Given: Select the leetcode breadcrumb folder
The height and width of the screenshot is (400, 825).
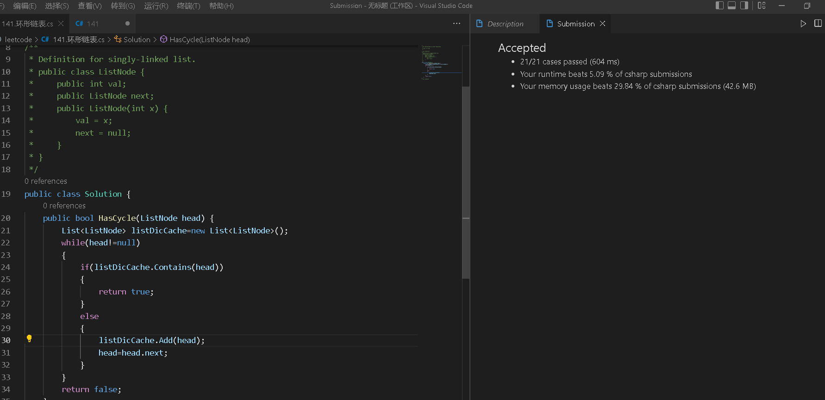Looking at the screenshot, I should (x=18, y=40).
